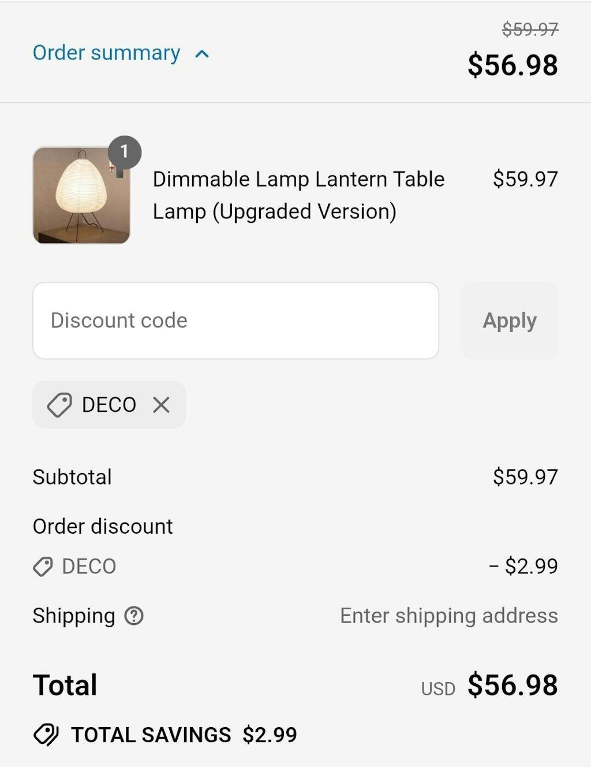Click the tag icon beside Order discount DECO

(43, 567)
